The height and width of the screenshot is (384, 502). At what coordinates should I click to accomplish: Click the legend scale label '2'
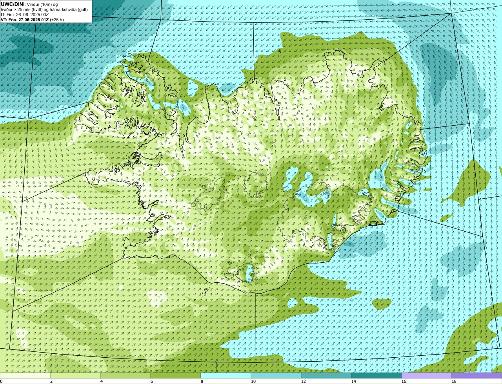point(51,381)
